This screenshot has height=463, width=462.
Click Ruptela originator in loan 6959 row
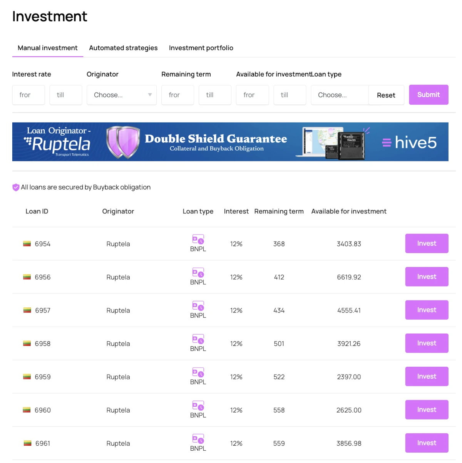click(118, 377)
